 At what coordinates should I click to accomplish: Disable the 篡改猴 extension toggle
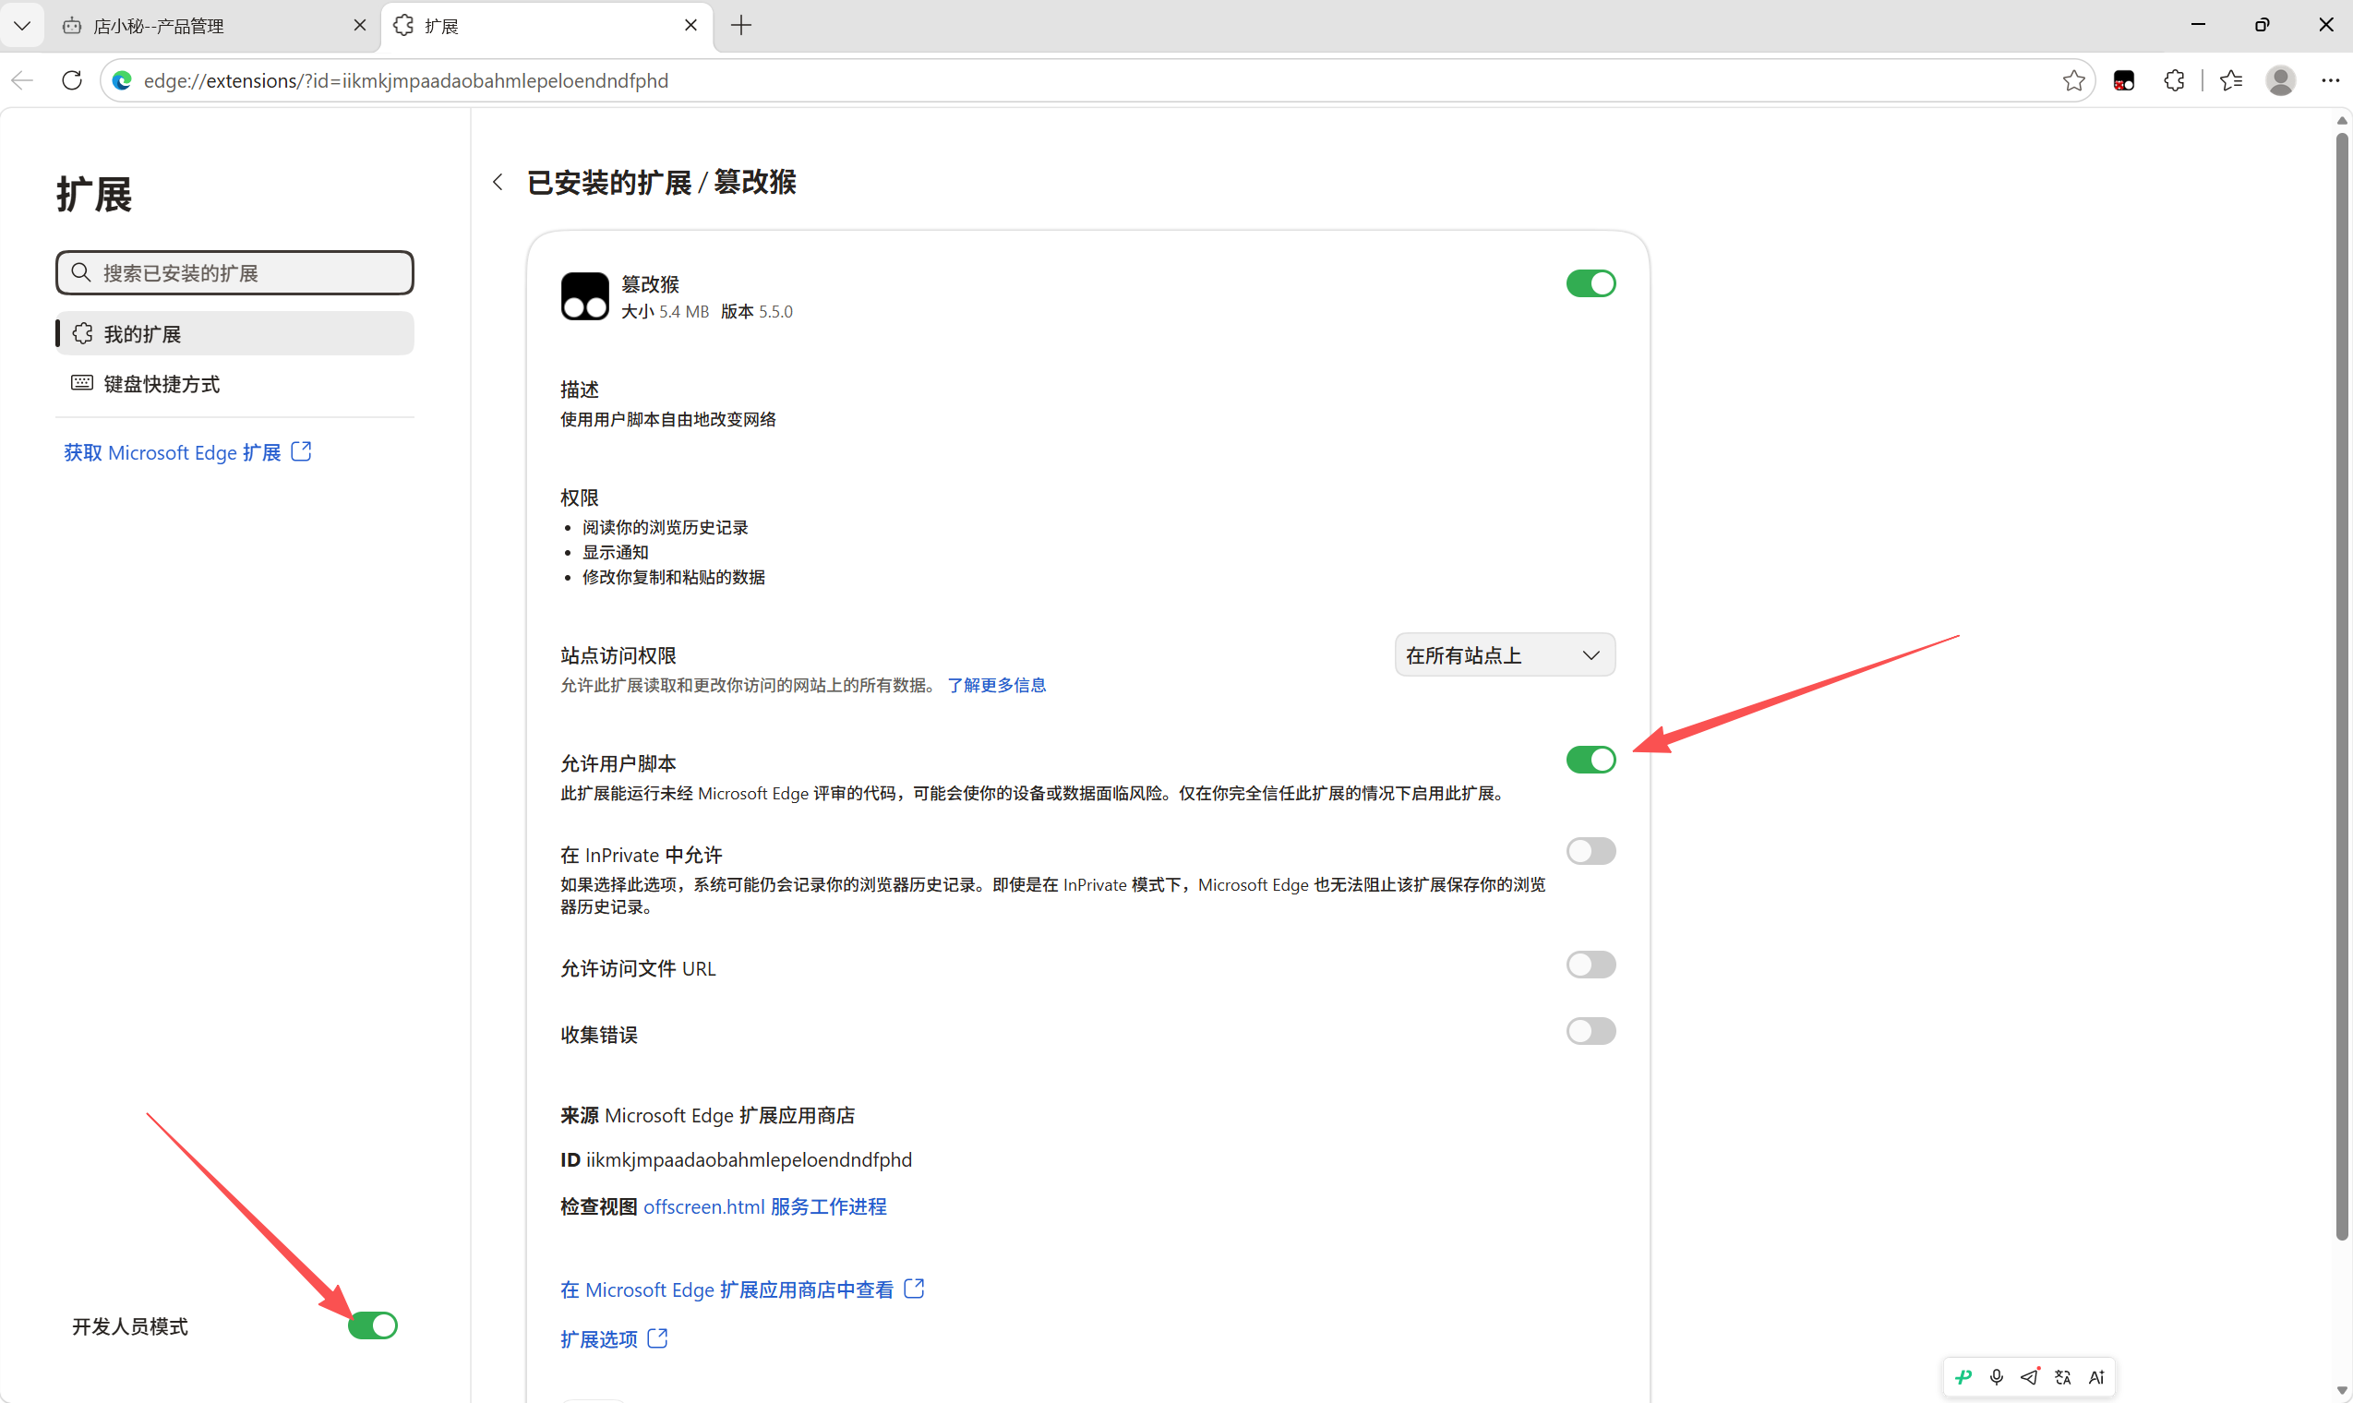point(1591,283)
